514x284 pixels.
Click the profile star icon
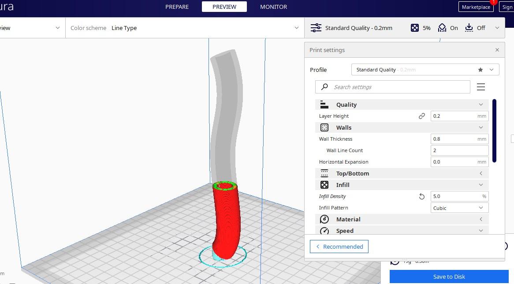[480, 70]
